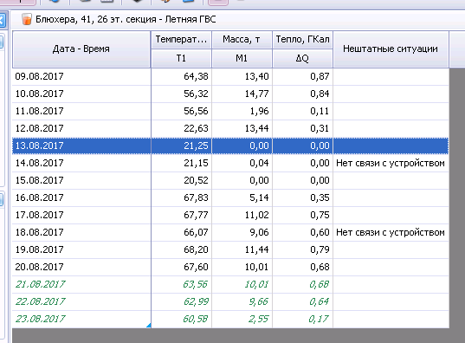Click the Нештатные ситуации column header

click(x=391, y=49)
